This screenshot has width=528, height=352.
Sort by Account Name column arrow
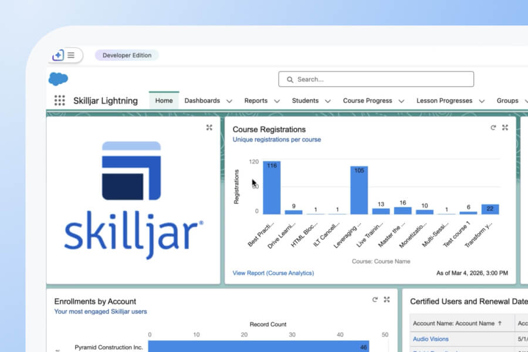coord(500,323)
